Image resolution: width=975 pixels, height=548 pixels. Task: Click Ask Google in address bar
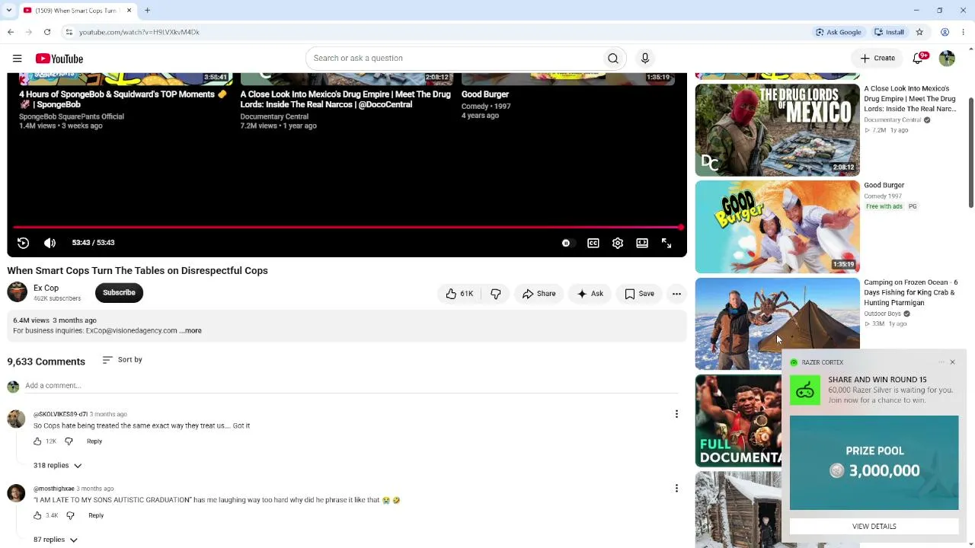click(x=838, y=32)
